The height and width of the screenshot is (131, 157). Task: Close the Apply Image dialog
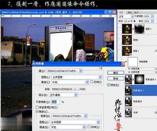click(123, 64)
